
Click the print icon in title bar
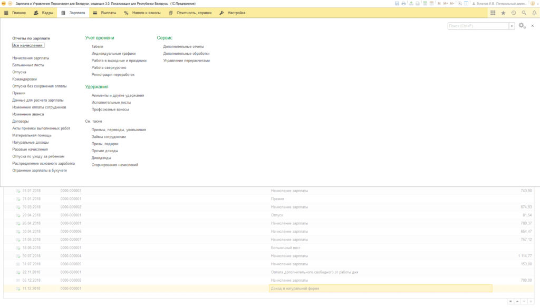point(403,4)
